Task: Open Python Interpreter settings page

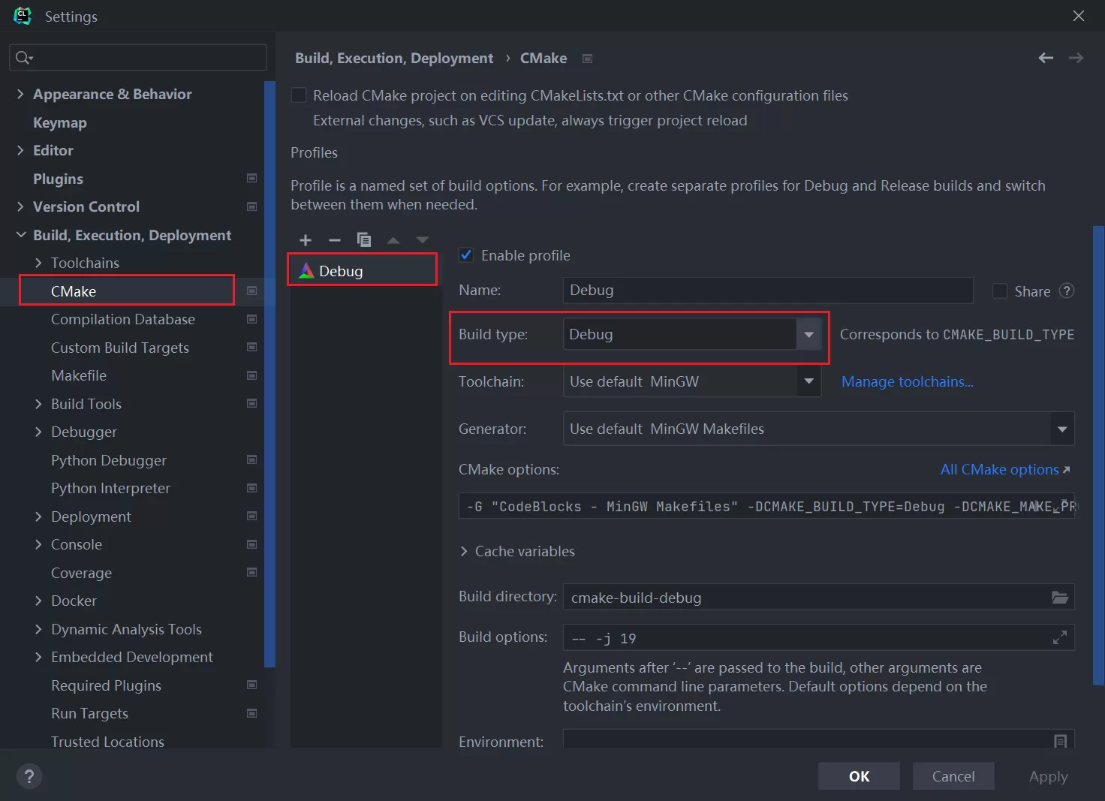Action: [x=110, y=488]
